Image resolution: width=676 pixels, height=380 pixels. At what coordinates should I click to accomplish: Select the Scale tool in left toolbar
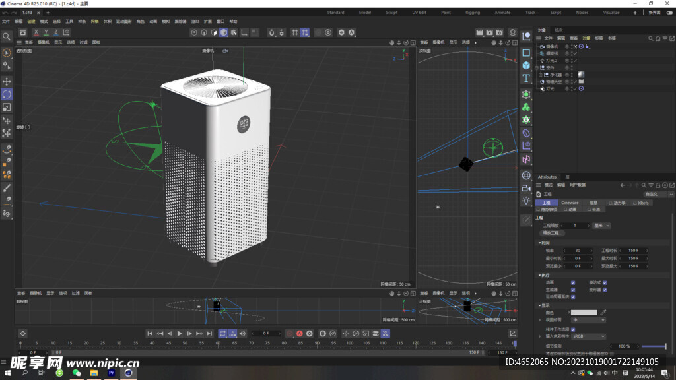(x=7, y=108)
